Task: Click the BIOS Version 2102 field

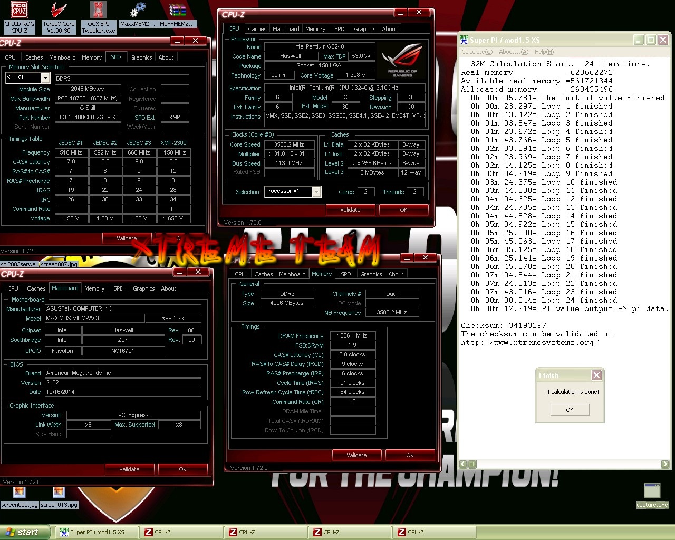Action: click(123, 382)
